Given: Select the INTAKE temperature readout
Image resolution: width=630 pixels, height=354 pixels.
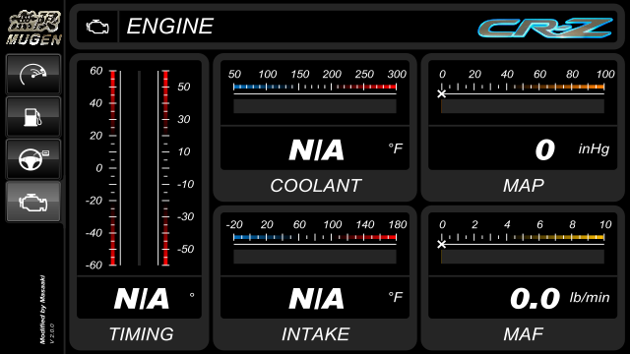Looking at the screenshot, I should coord(315,298).
